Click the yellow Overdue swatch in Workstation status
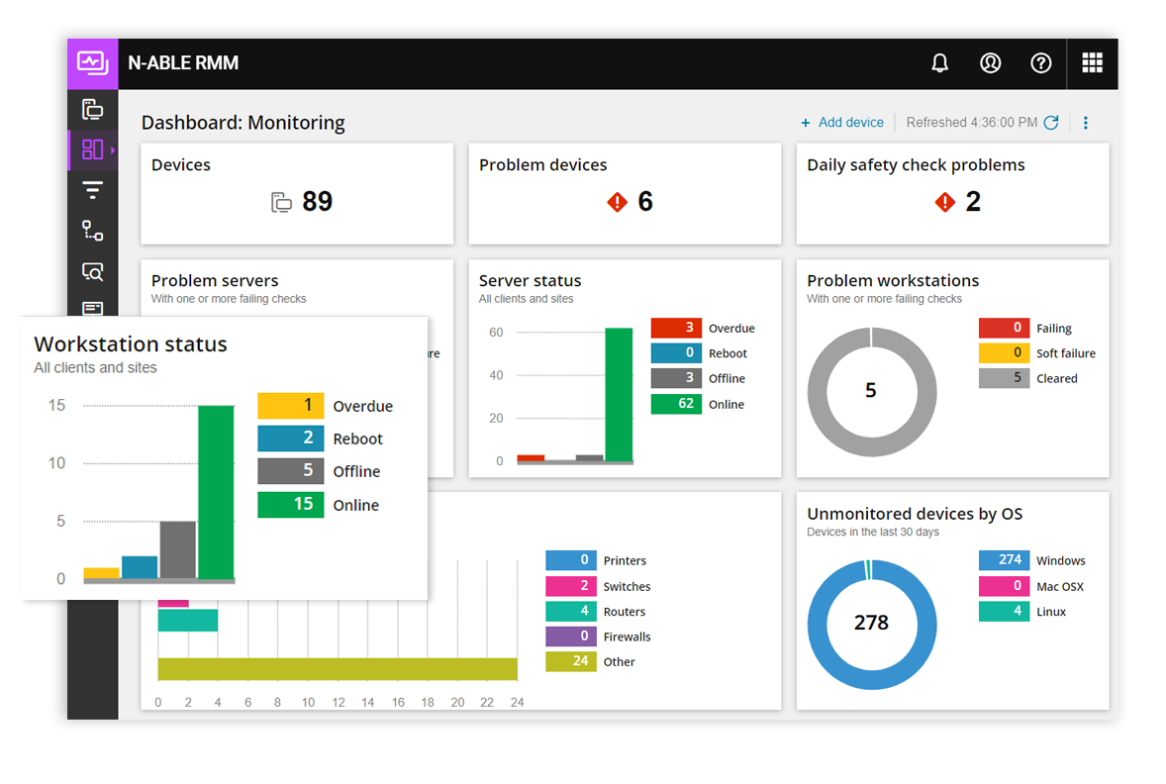The height and width of the screenshot is (784, 1166). click(x=290, y=406)
